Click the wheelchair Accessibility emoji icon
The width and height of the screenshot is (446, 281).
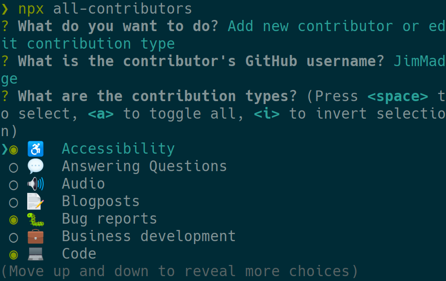click(x=35, y=149)
